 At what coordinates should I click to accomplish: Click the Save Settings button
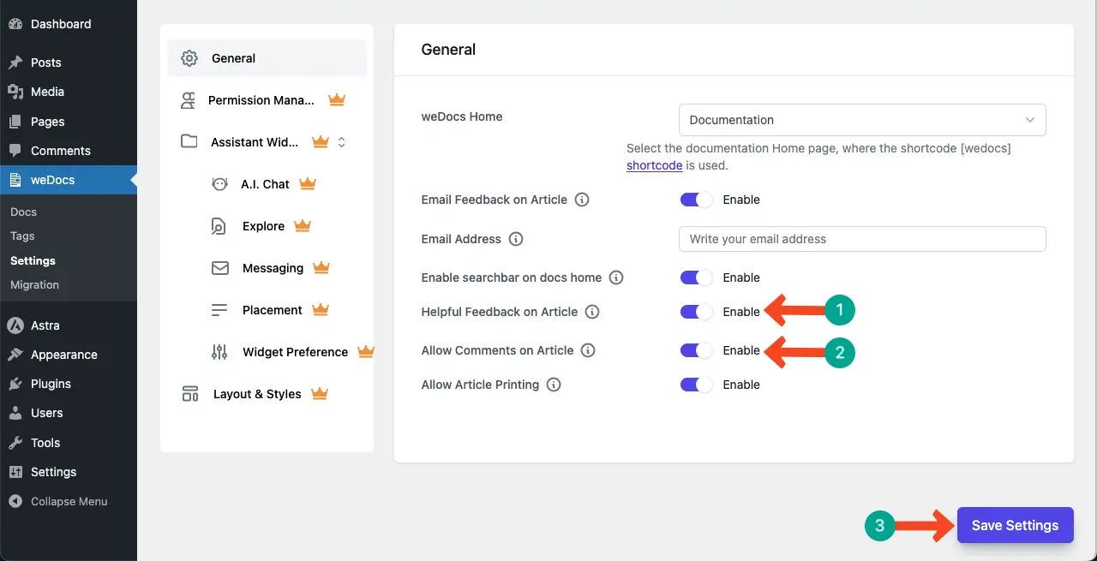(x=1015, y=525)
